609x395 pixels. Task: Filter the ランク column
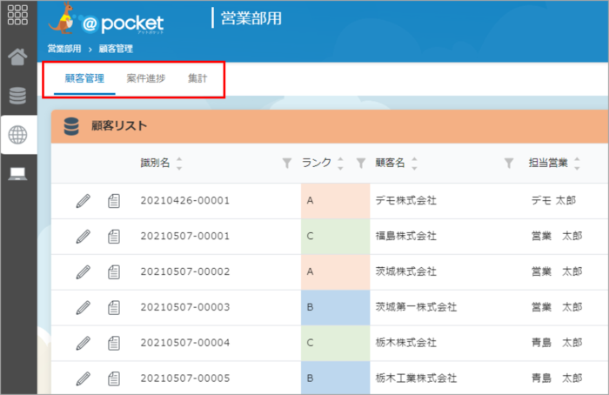[361, 163]
